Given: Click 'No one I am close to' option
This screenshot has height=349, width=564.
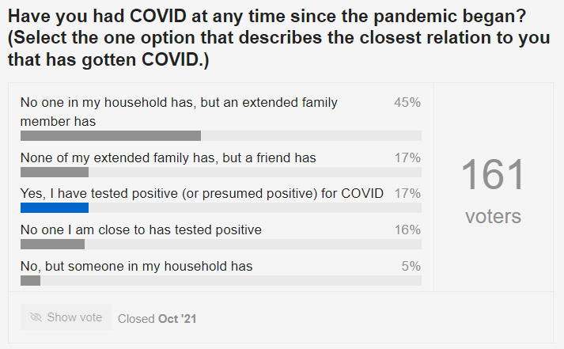Looking at the screenshot, I should (141, 230).
